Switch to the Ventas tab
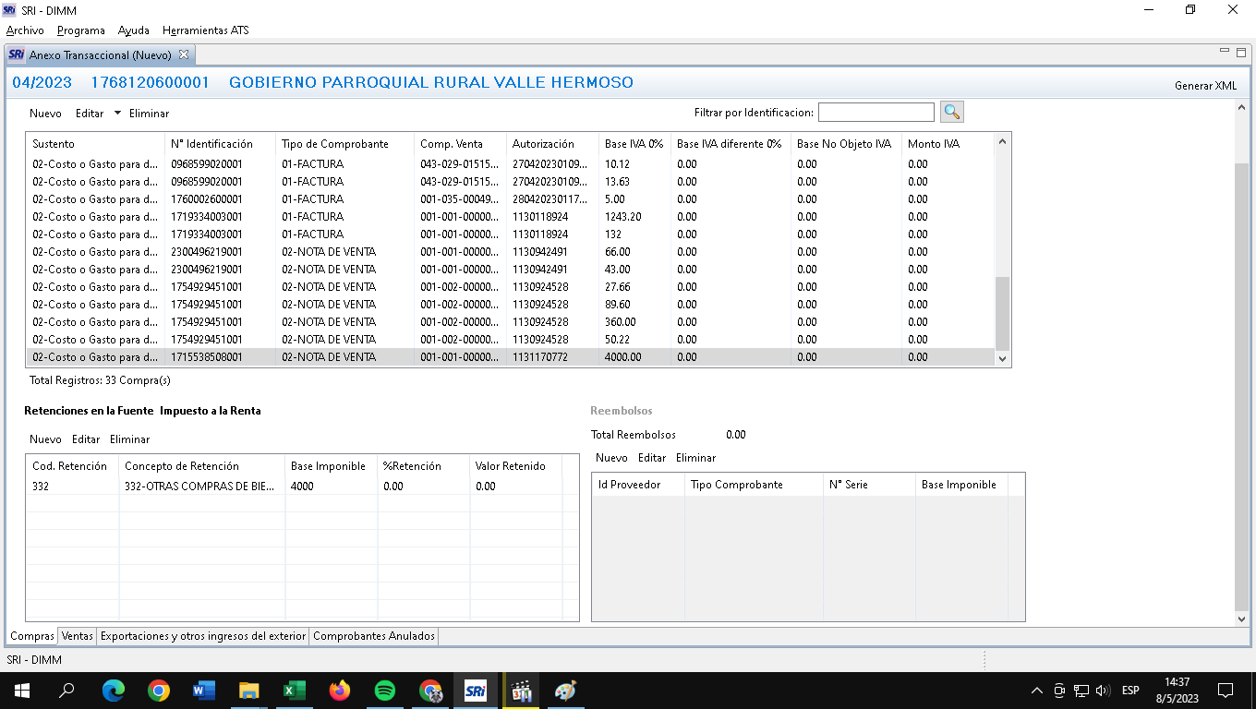This screenshot has height=709, width=1256. click(78, 636)
